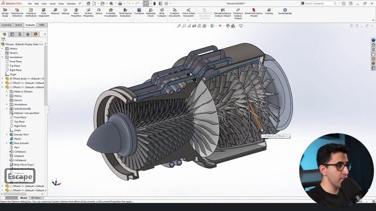
Task: Open the Insert menu
Action: [x=52, y=4]
